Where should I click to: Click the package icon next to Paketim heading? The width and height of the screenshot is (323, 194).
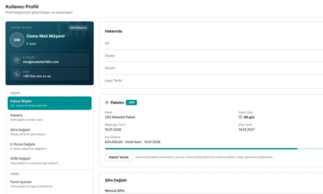(x=107, y=103)
